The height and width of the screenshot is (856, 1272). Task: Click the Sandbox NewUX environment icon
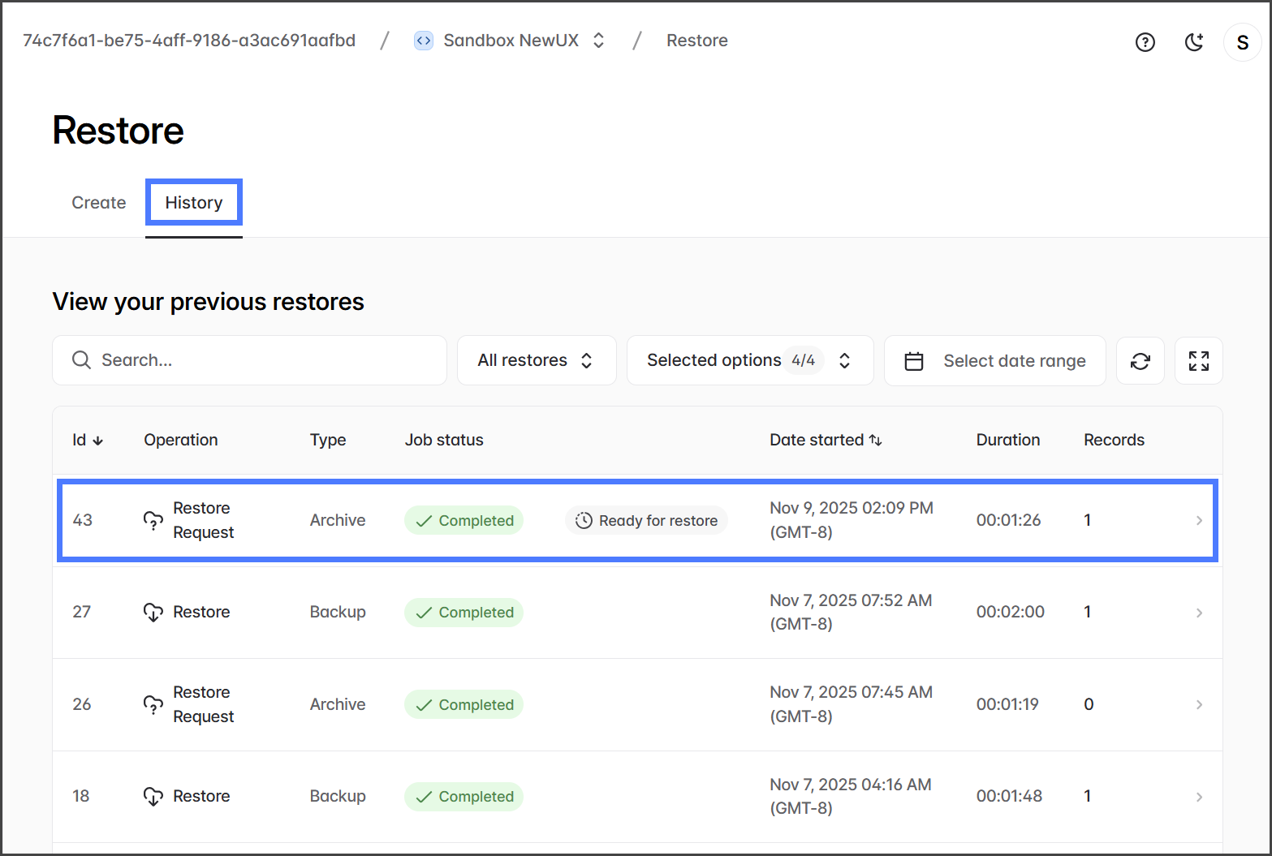[423, 41]
